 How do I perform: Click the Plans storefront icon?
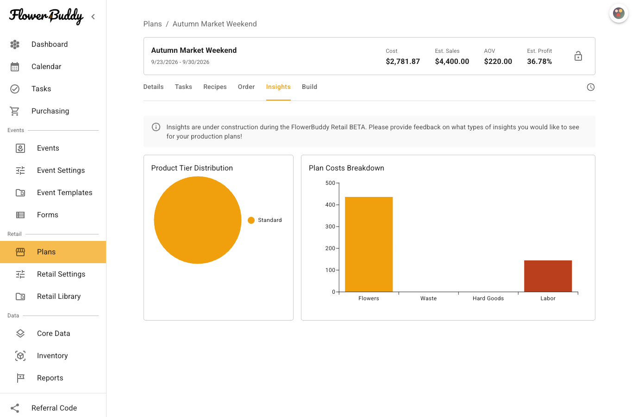(20, 252)
